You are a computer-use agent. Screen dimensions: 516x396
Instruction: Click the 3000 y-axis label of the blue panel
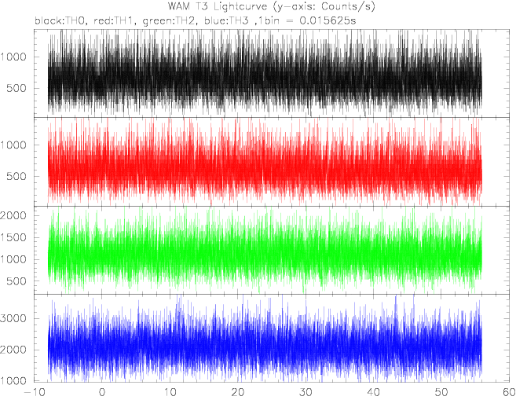pos(13,318)
